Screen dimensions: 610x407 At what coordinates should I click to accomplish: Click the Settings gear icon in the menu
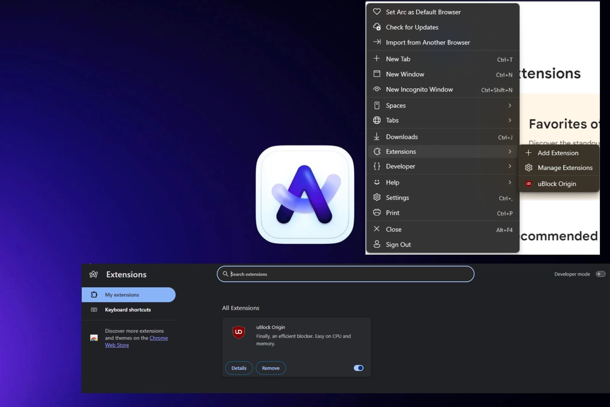click(x=377, y=197)
